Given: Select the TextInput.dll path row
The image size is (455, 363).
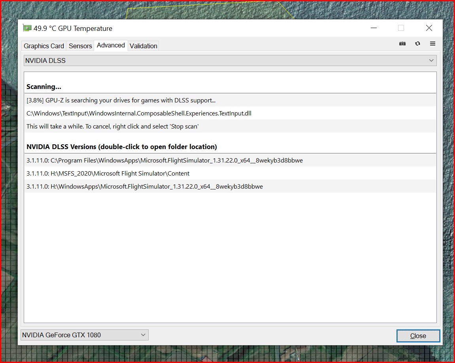Looking at the screenshot, I should point(230,113).
